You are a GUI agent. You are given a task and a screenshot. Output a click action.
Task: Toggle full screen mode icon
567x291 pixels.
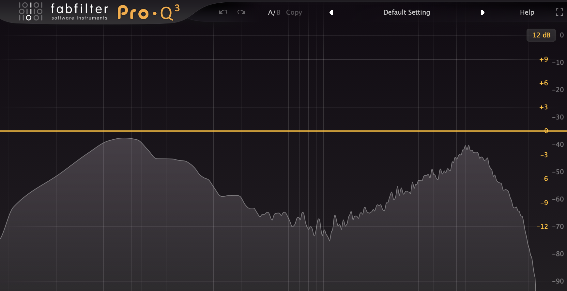(x=559, y=12)
